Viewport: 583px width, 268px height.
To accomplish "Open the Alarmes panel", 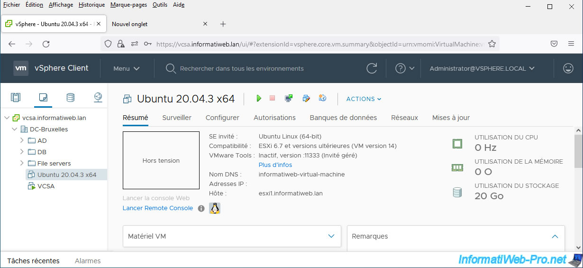I will (88, 260).
